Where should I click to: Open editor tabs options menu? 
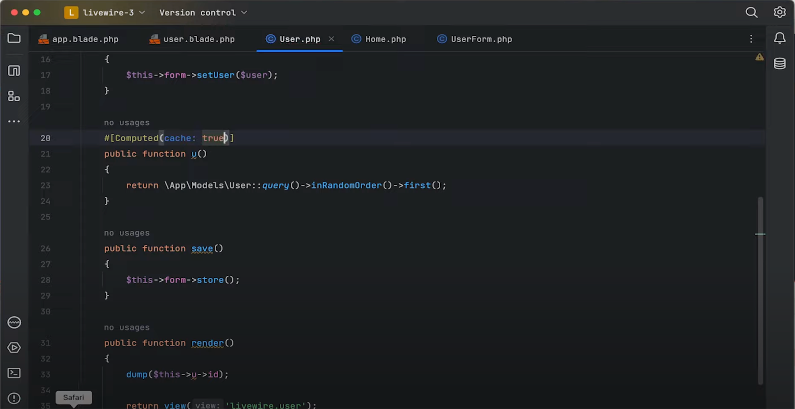[x=751, y=39]
